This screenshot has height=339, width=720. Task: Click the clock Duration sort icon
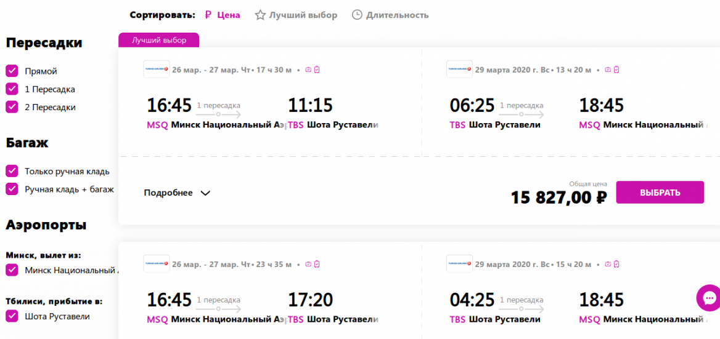(x=357, y=15)
